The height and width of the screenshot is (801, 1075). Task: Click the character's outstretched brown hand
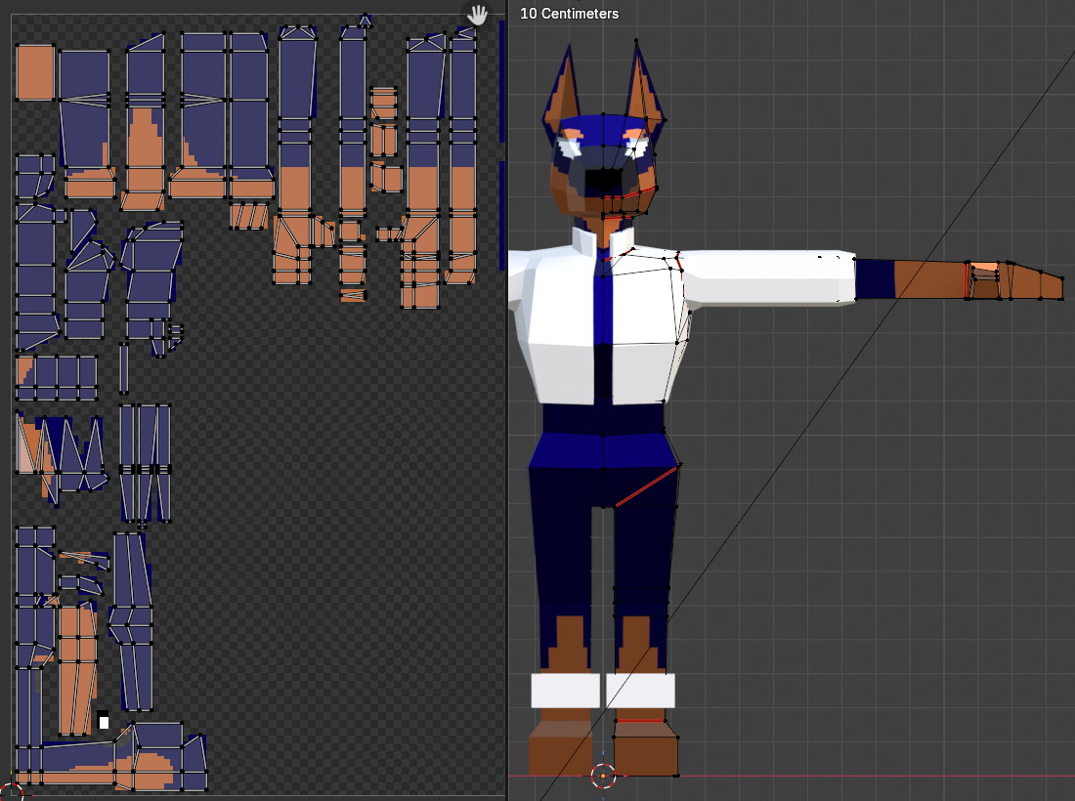pos(1016,281)
